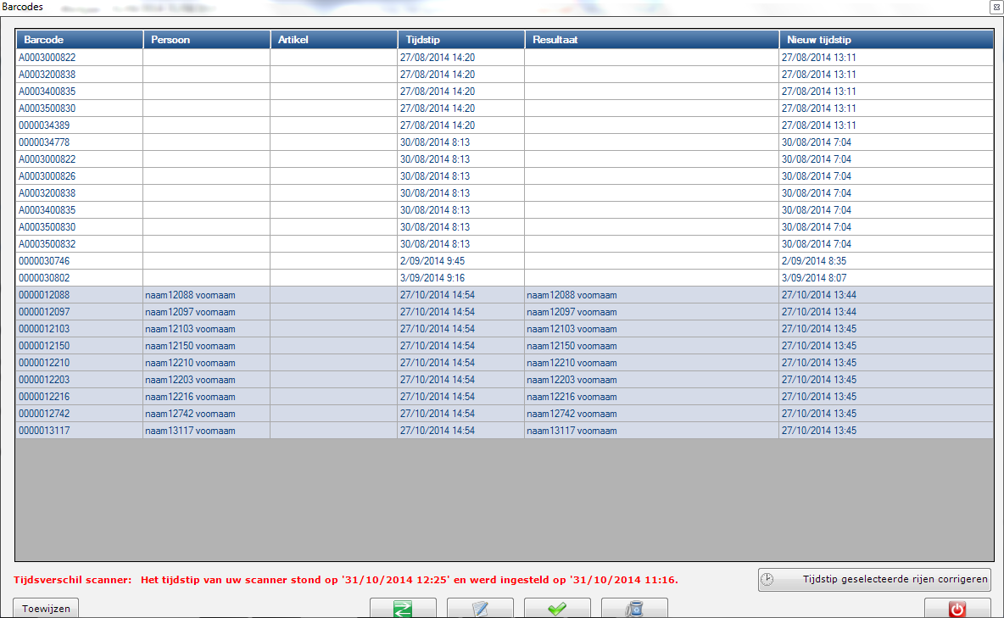The height and width of the screenshot is (618, 1004).
Task: Close the Barcodes window
Action: tap(996, 6)
